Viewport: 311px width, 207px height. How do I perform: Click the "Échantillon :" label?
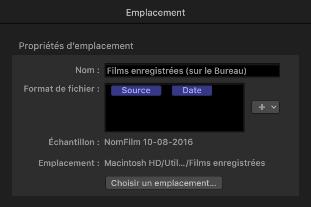(x=74, y=142)
